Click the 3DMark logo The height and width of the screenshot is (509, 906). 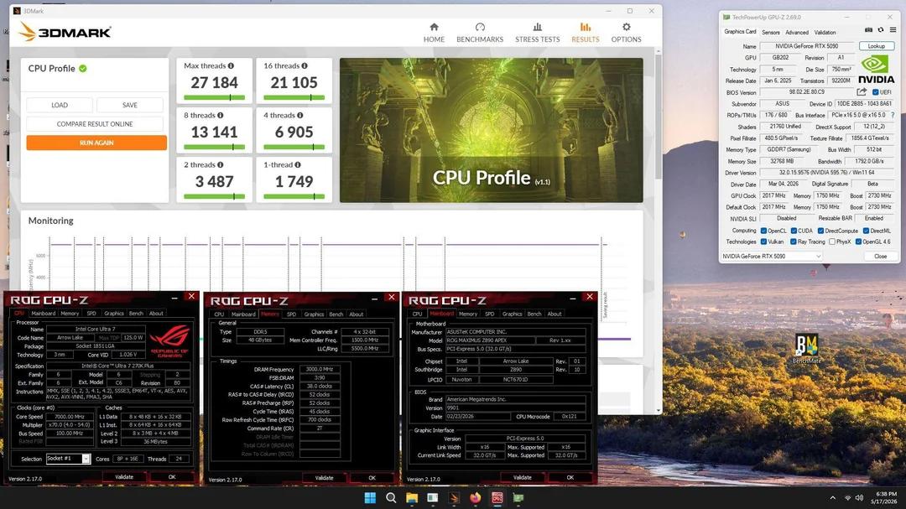pos(65,32)
